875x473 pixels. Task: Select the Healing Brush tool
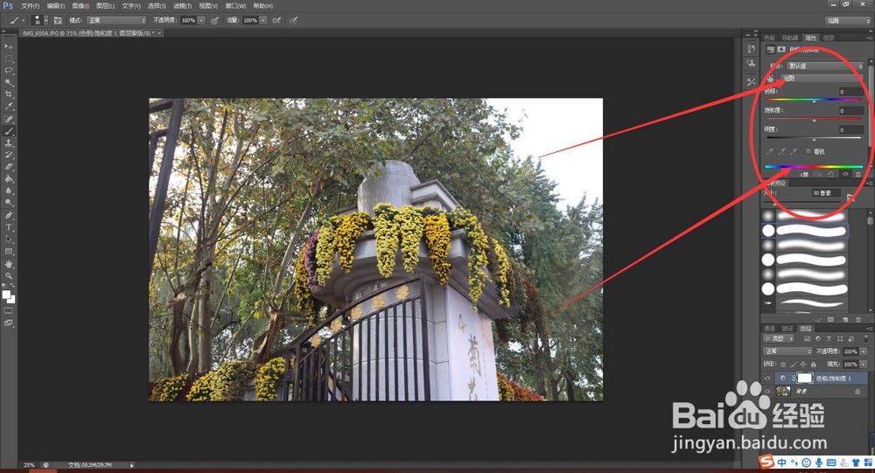click(9, 119)
